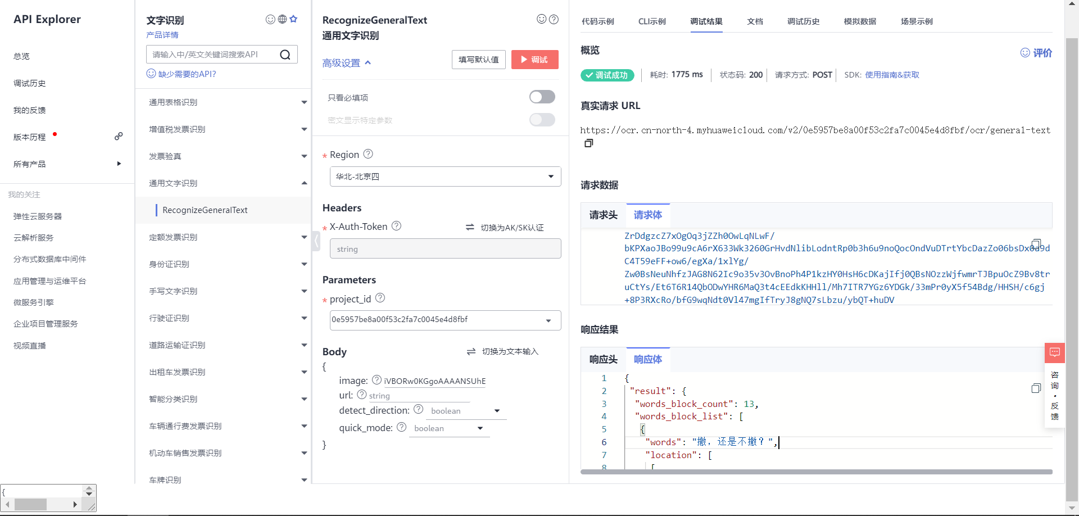Click the globe icon beside 文字识别

click(x=282, y=19)
